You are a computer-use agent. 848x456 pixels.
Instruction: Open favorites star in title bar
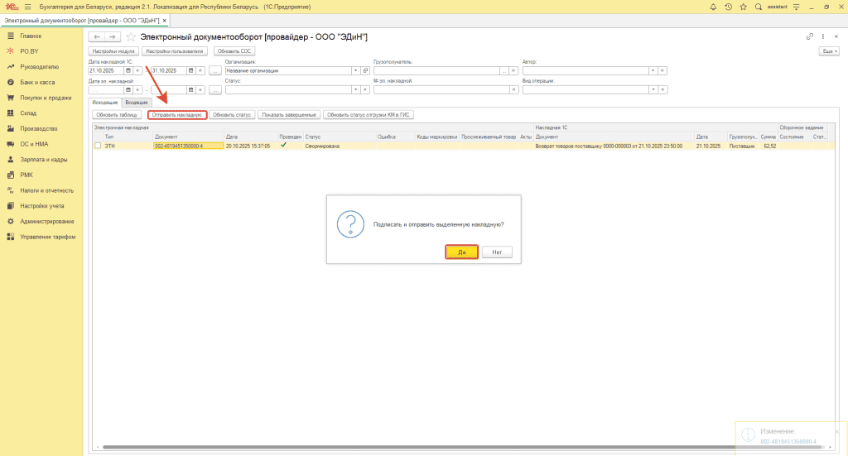[743, 7]
